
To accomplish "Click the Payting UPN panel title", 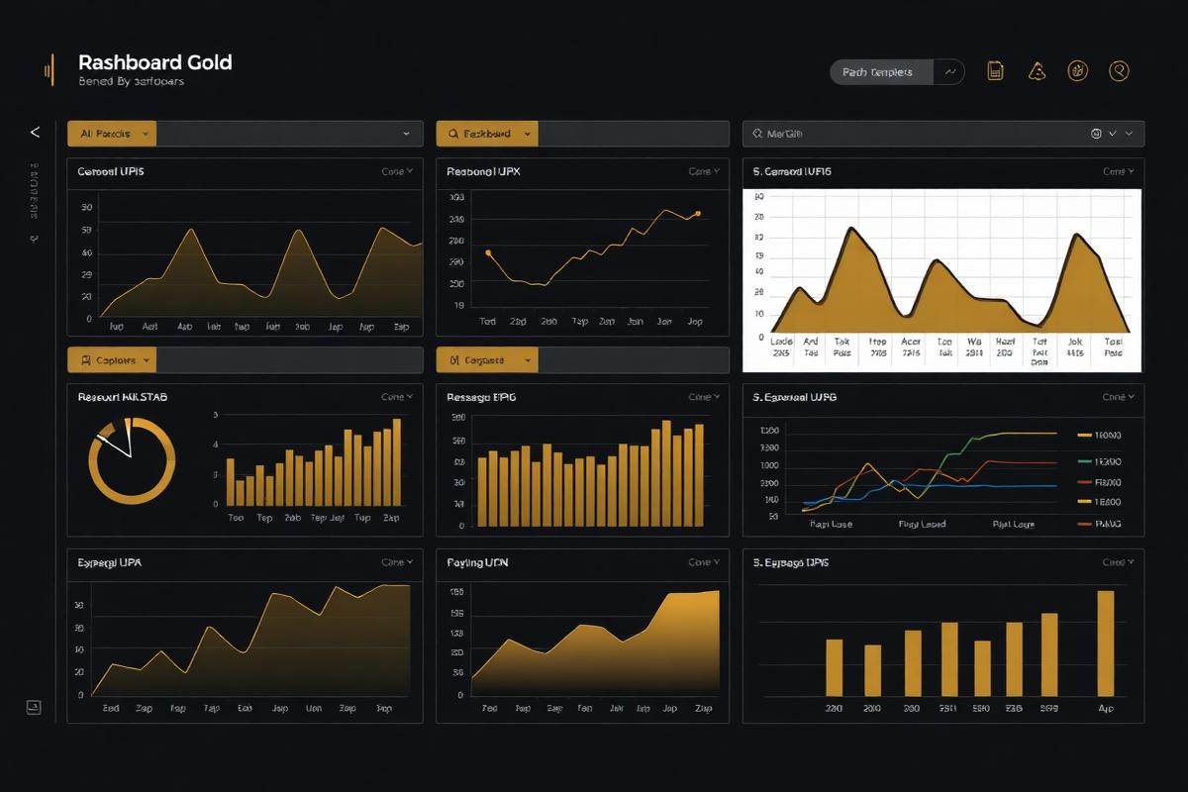I will 478,562.
